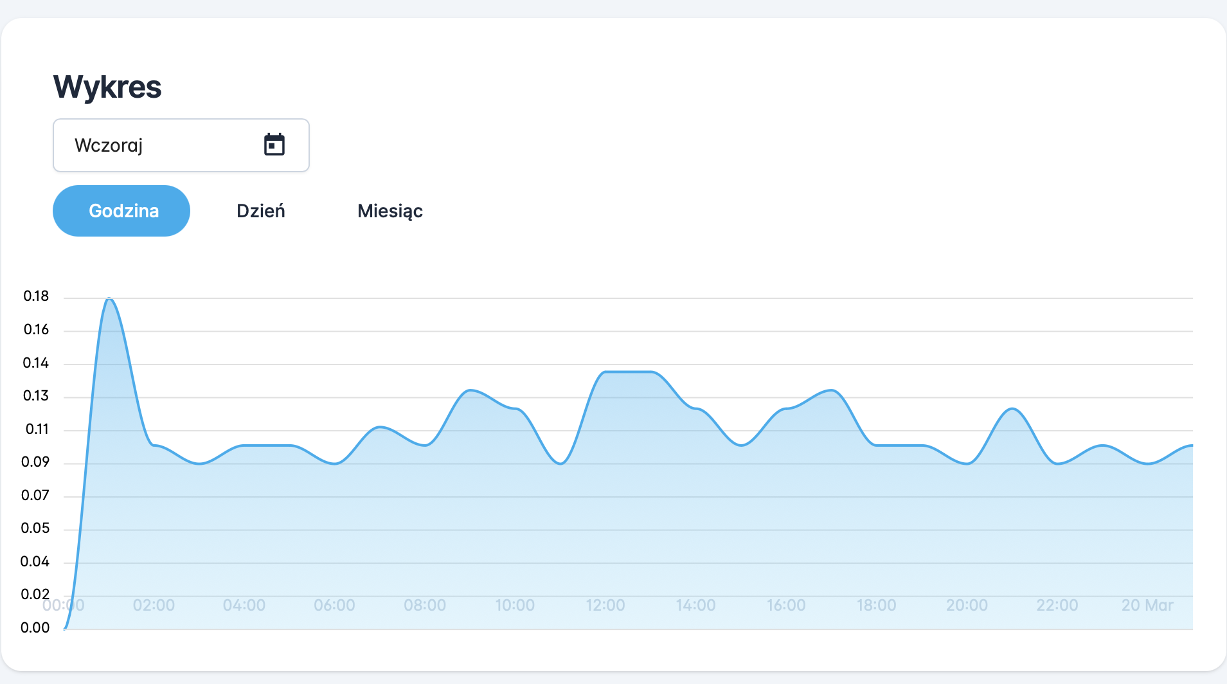This screenshot has width=1227, height=684.
Task: Click the highest chart peak at 0.18
Action: tap(109, 299)
